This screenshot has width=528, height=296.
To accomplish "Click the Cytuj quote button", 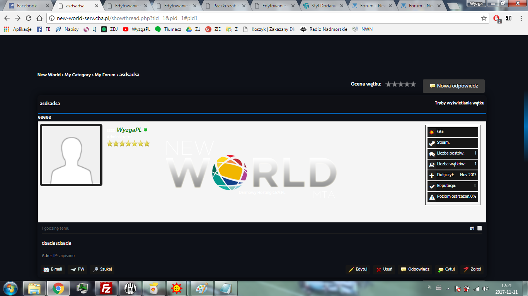I will [x=446, y=269].
